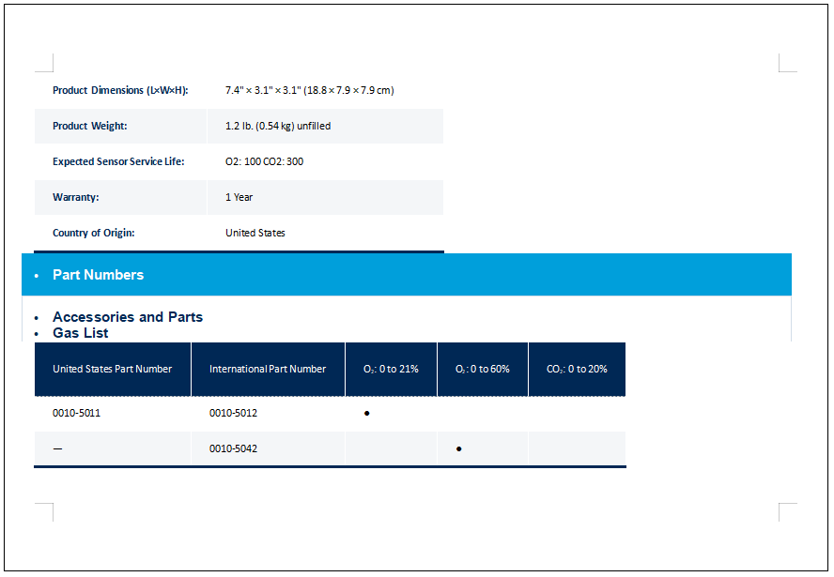Click the Expected Sensor Service Life label

[x=118, y=161]
